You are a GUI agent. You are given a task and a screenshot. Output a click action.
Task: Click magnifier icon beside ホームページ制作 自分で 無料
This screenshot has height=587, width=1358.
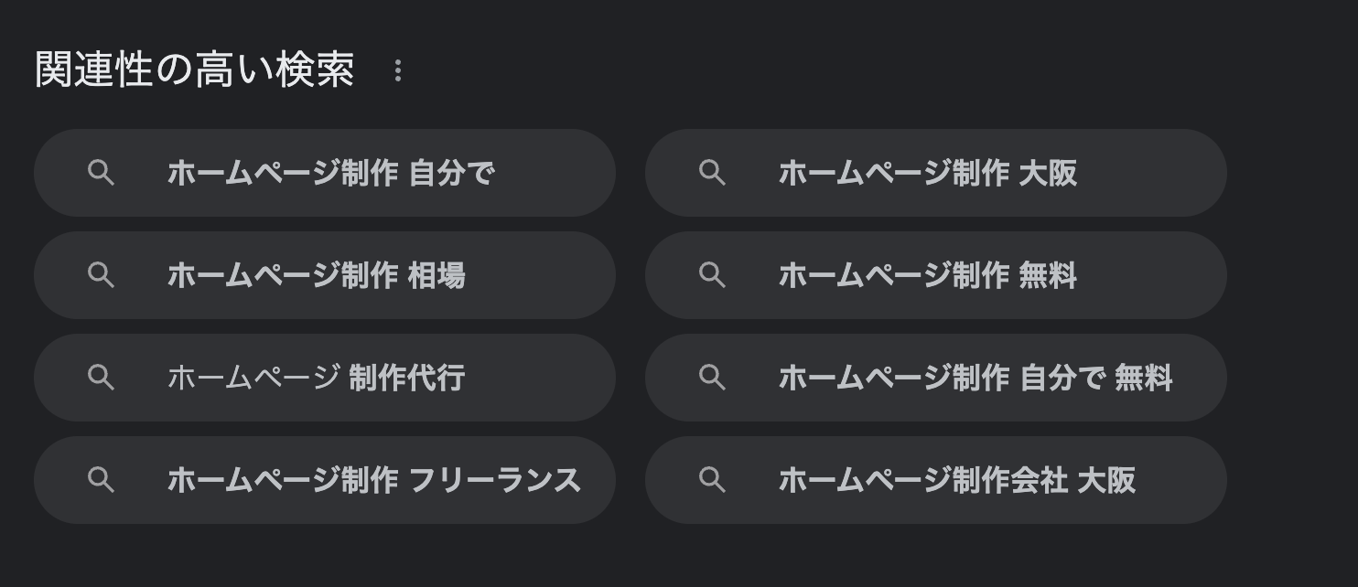712,378
